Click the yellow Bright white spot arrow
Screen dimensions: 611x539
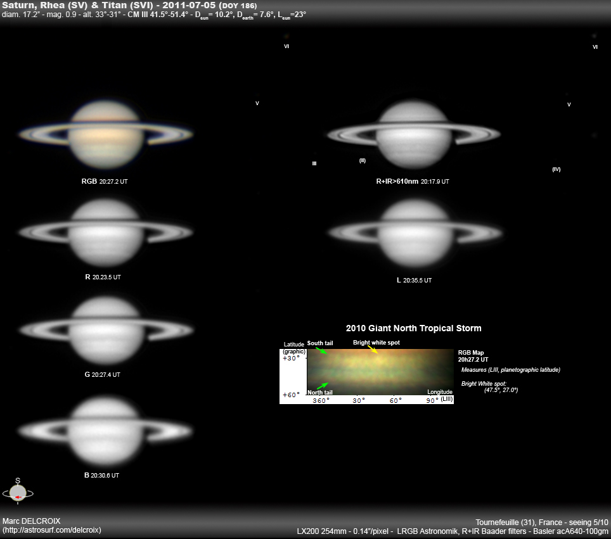coord(373,350)
